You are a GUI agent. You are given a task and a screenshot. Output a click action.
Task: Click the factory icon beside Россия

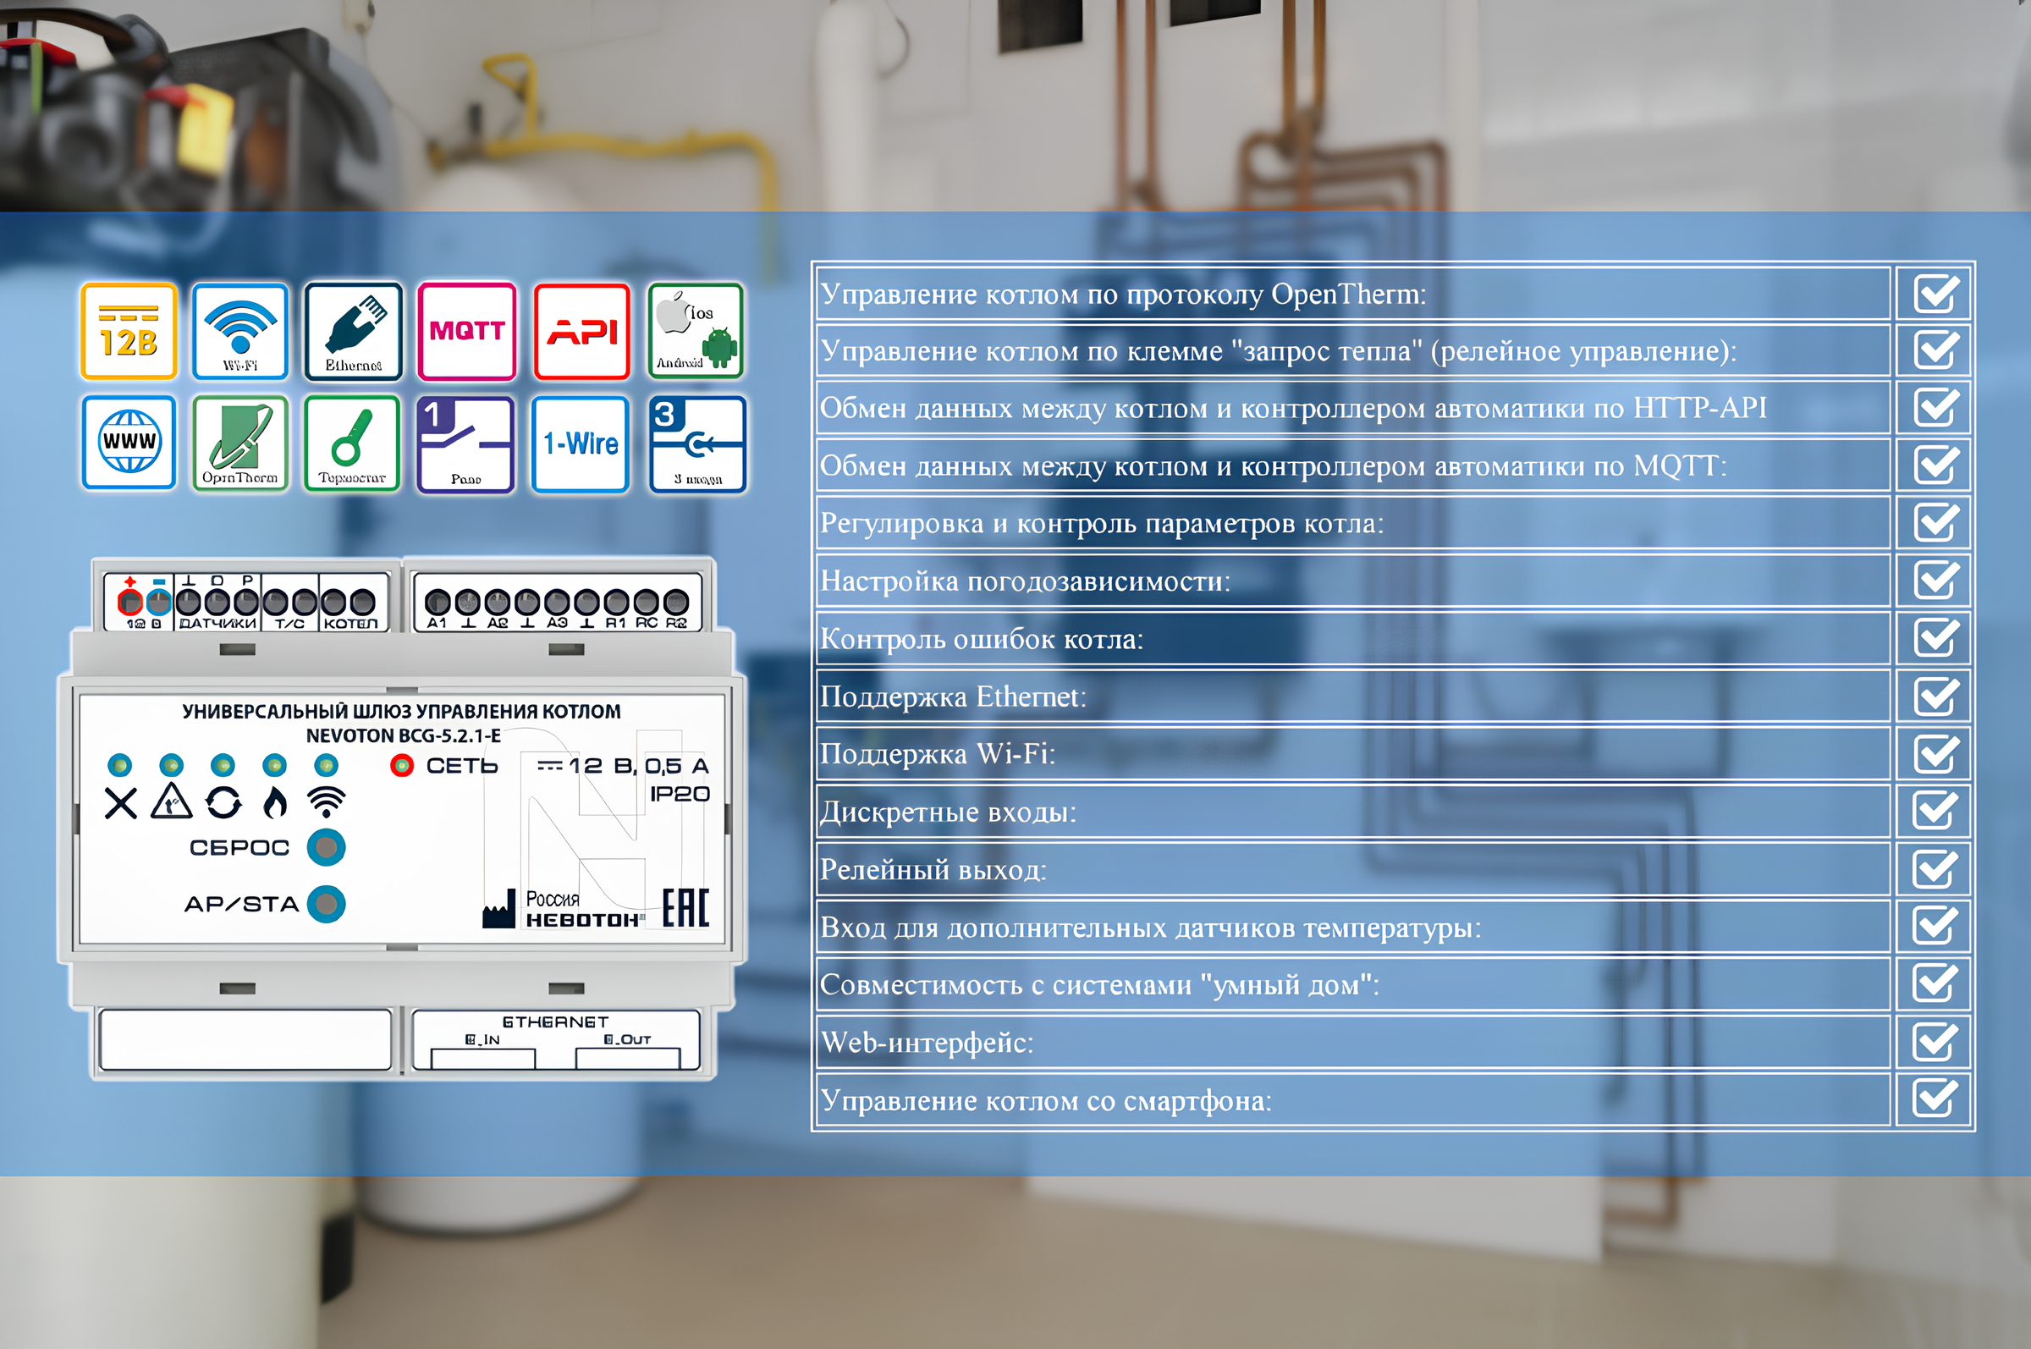tap(499, 910)
